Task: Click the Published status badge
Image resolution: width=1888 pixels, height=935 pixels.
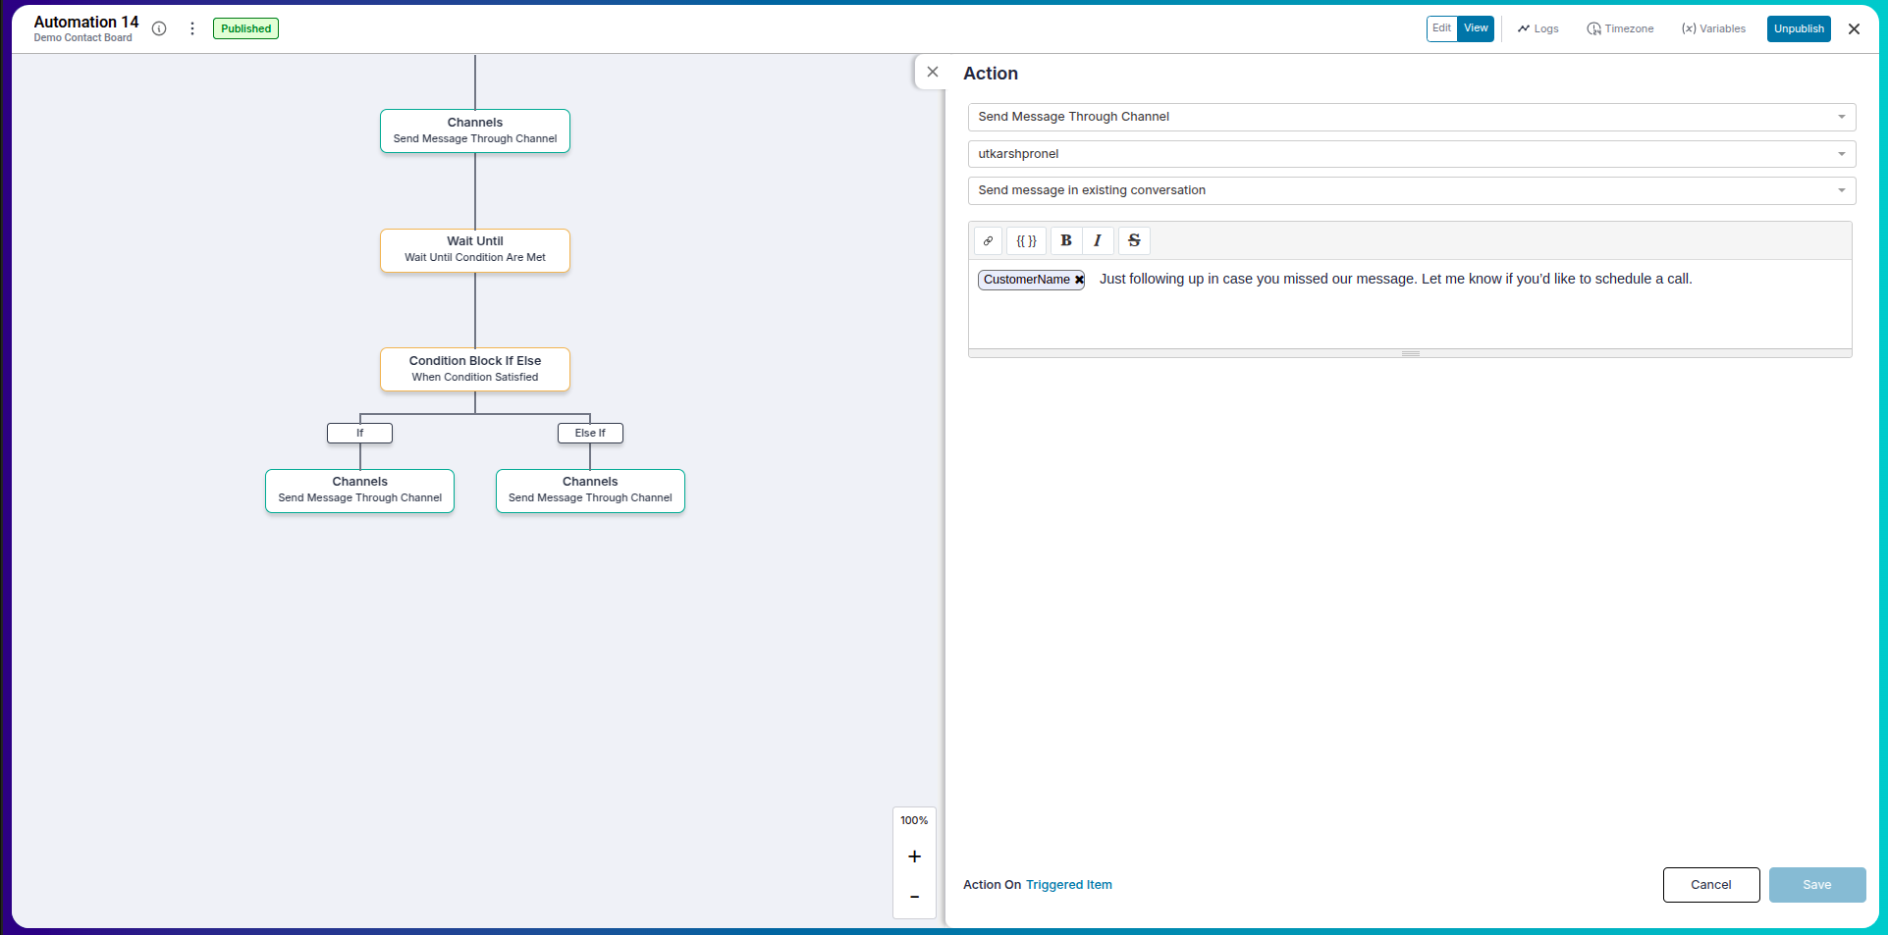Action: [x=245, y=28]
